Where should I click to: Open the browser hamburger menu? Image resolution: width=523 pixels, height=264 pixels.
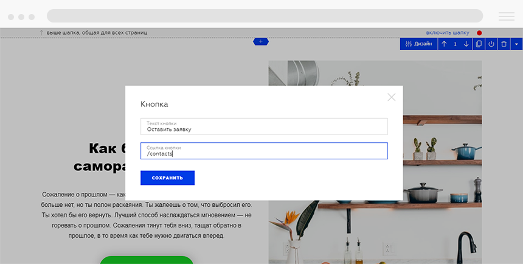[507, 16]
